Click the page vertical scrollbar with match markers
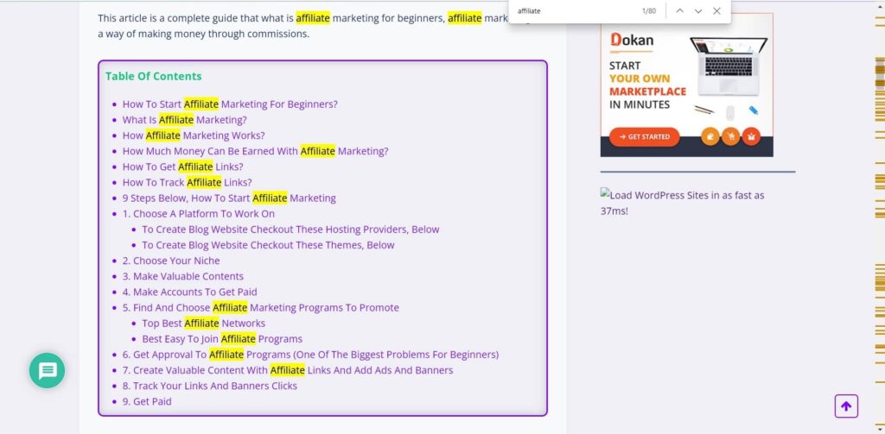Screen dimensions: 885x434 (x=879, y=217)
